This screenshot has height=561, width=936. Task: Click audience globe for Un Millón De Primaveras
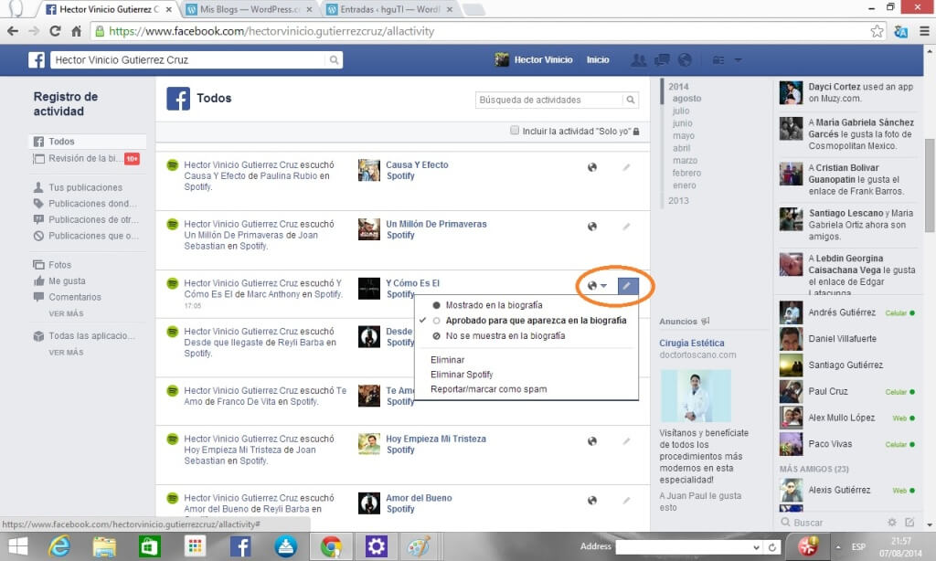(x=592, y=227)
